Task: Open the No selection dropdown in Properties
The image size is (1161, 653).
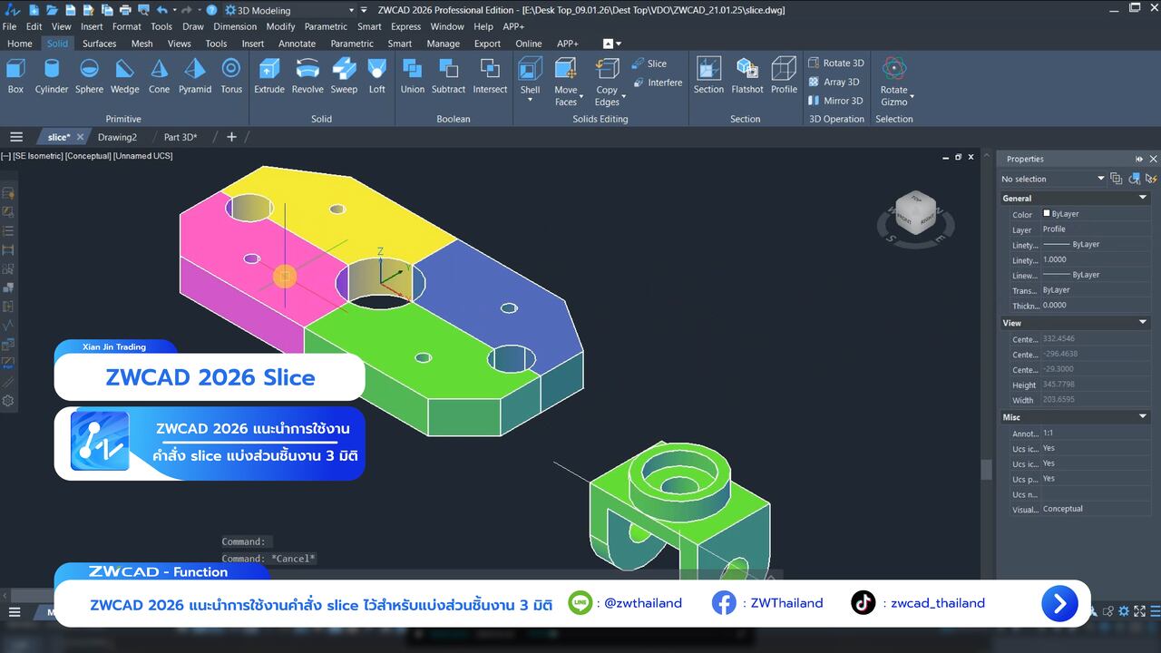Action: coord(1100,179)
